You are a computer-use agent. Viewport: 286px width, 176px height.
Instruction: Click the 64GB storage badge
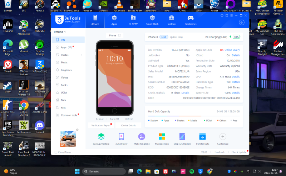[x=164, y=37]
